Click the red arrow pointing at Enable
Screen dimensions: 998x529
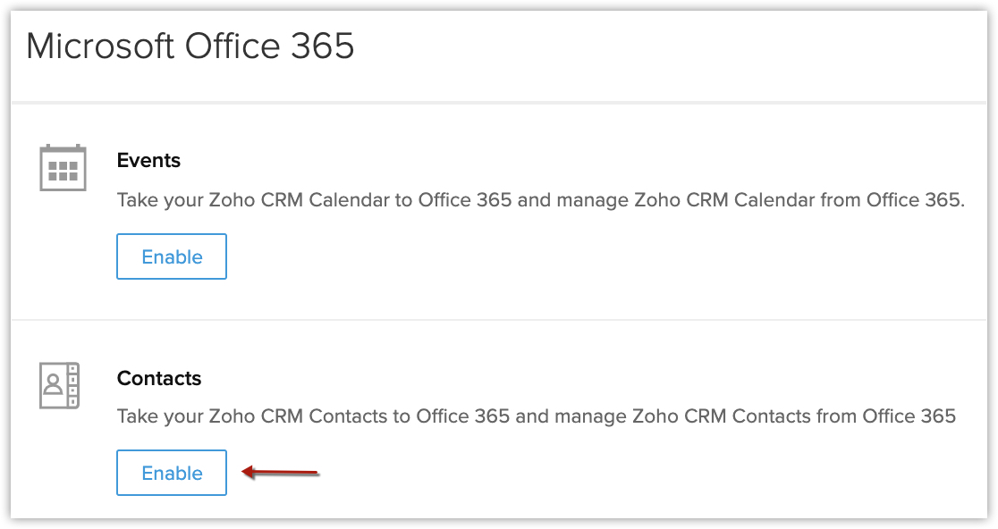coord(281,472)
